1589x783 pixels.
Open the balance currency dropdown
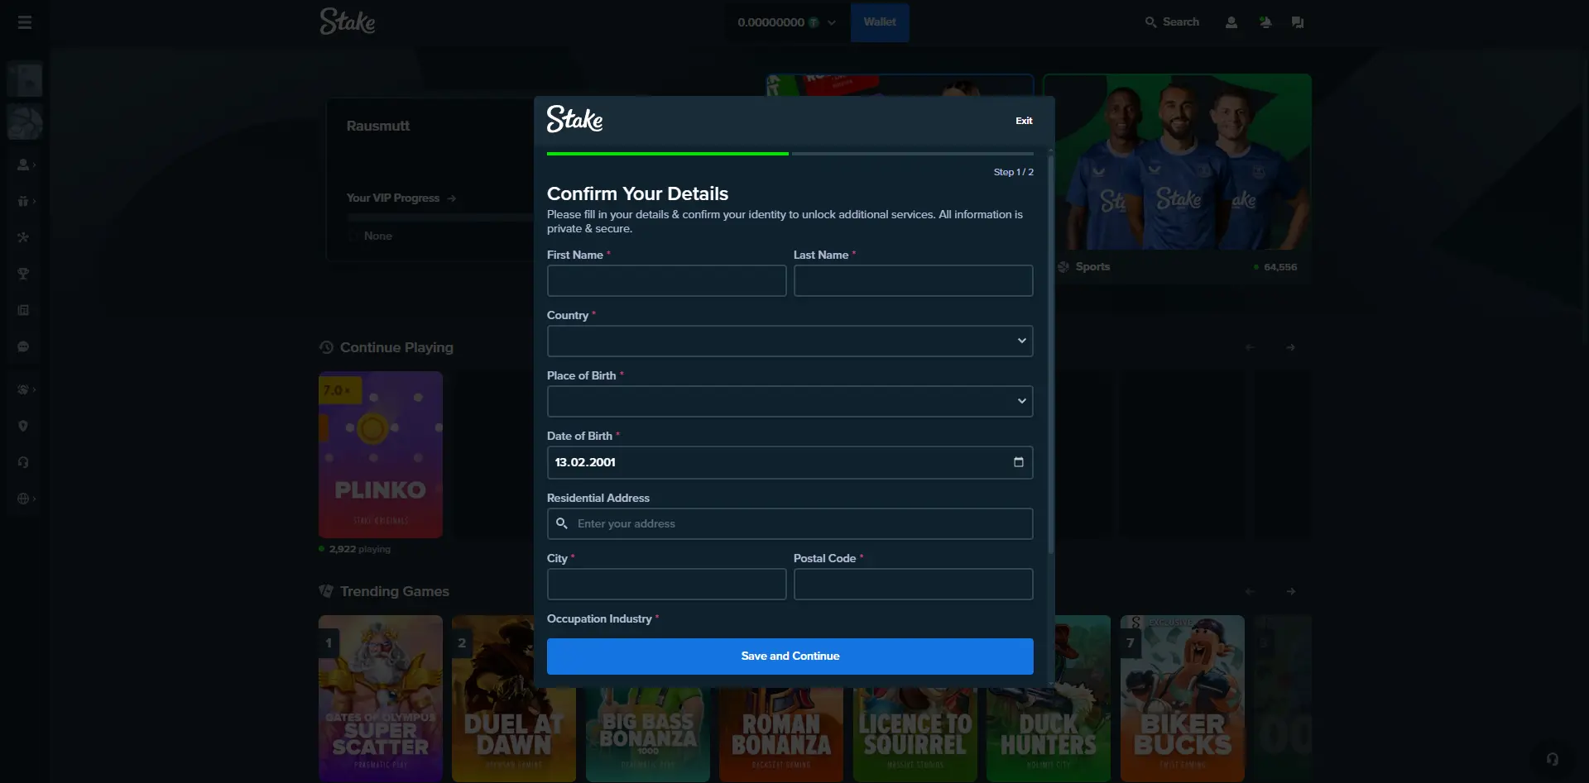(787, 22)
